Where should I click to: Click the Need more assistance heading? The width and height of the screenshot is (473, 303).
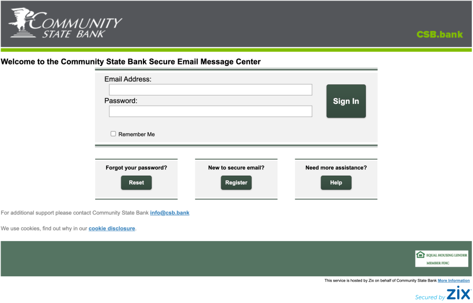coord(336,167)
